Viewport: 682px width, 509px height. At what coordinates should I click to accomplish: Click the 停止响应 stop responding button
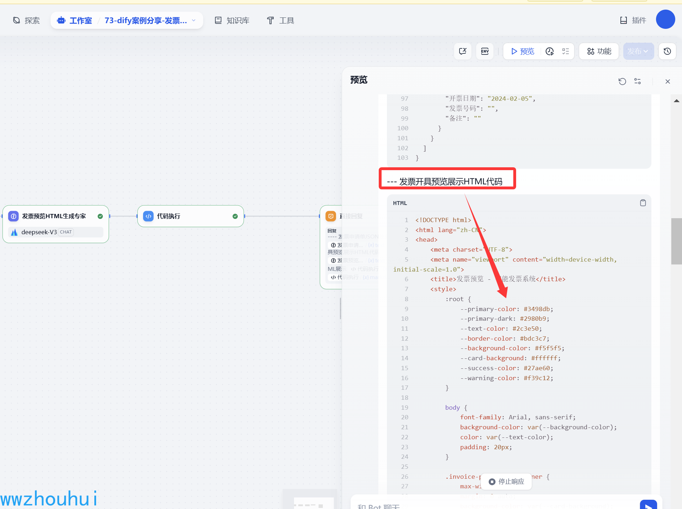point(507,482)
